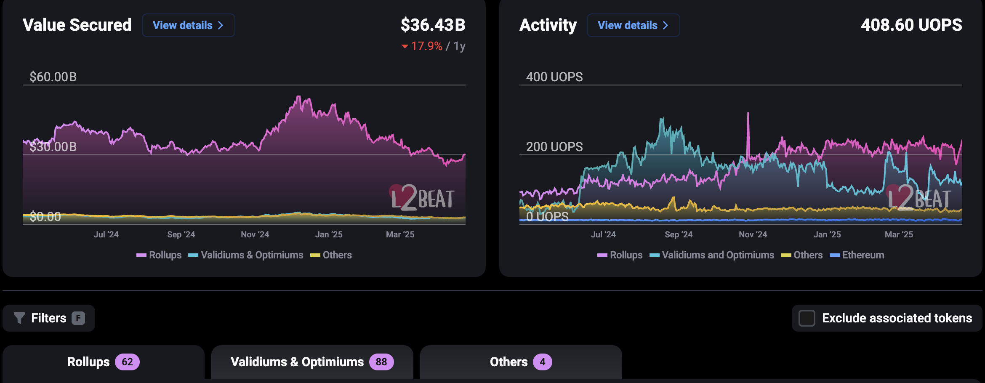Screen dimensions: 985x383
Task: Click the F keyboard shortcut badge beside Filters
Action: pos(78,318)
